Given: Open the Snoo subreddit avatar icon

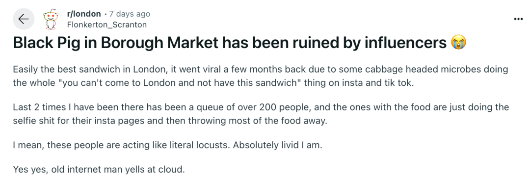Looking at the screenshot, I should coord(50,19).
